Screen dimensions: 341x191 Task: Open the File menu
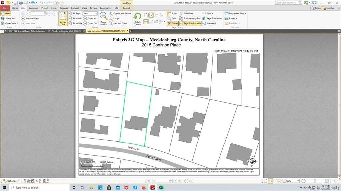click(5, 8)
